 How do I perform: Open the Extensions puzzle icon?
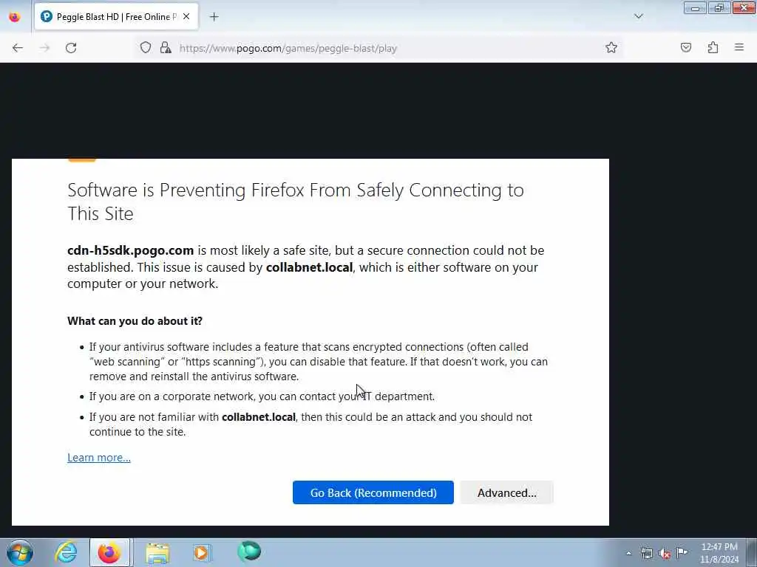(x=713, y=47)
